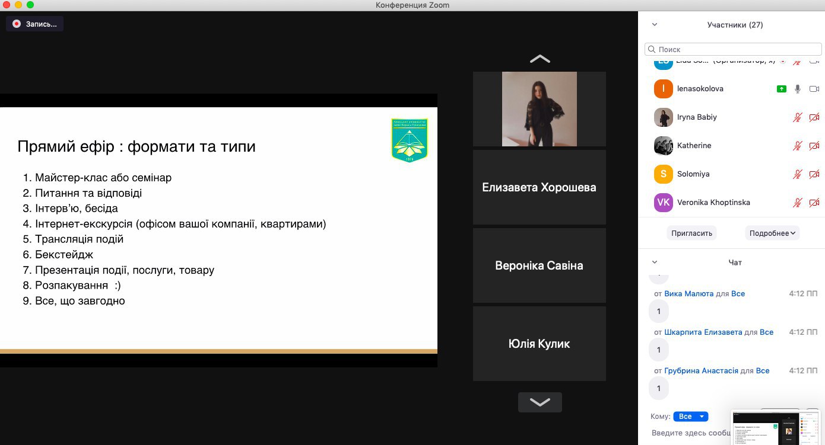Screen dimensions: 825x445
Task: Click slide item Питання та відповіді
Action: (88, 193)
